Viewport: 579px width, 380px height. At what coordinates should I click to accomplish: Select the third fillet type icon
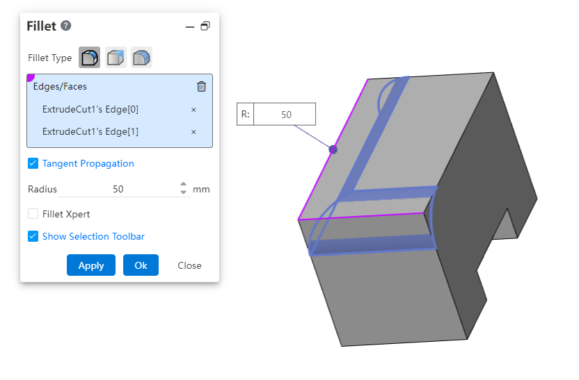[x=141, y=58]
